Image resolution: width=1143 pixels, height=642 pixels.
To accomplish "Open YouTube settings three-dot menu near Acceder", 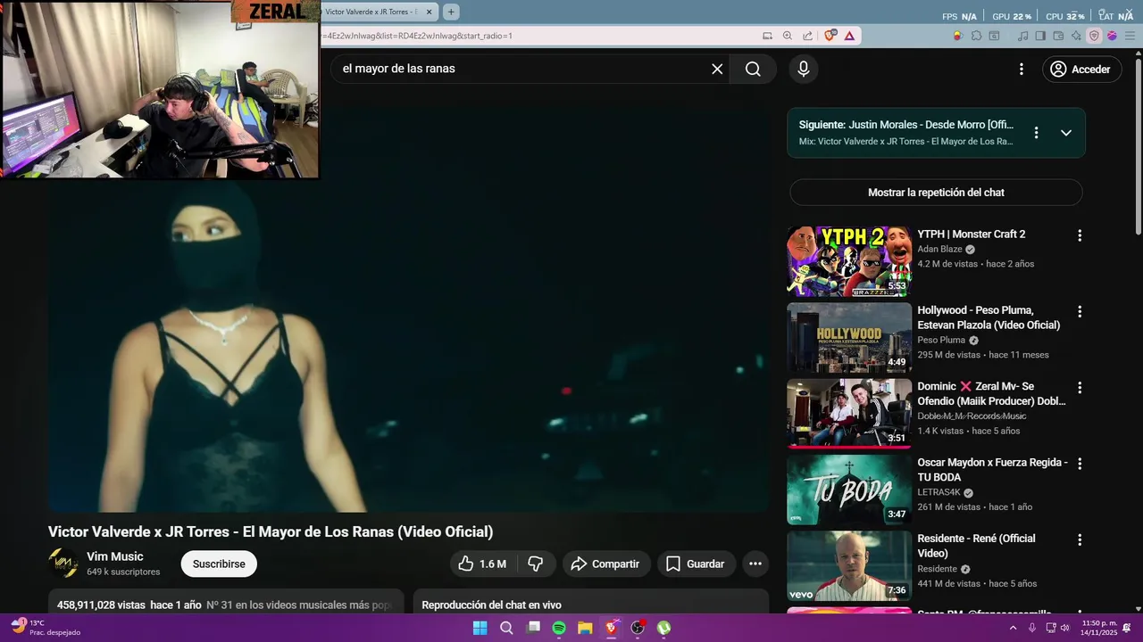I will [x=1022, y=69].
